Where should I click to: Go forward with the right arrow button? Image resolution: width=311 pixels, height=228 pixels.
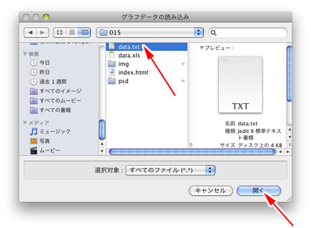pyautogui.click(x=42, y=32)
